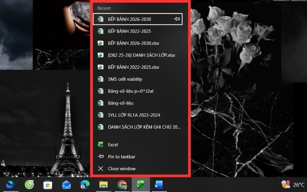Click the pin icon beside Pin to taskbar
Screen dimensions: 307x192
pos(101,157)
